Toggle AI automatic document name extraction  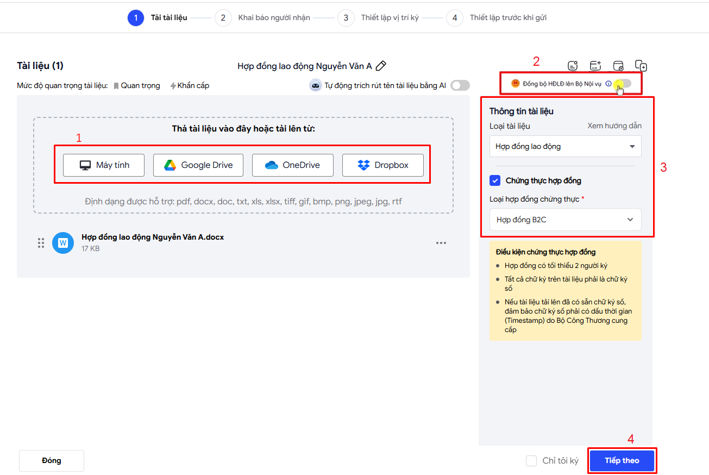coord(460,85)
